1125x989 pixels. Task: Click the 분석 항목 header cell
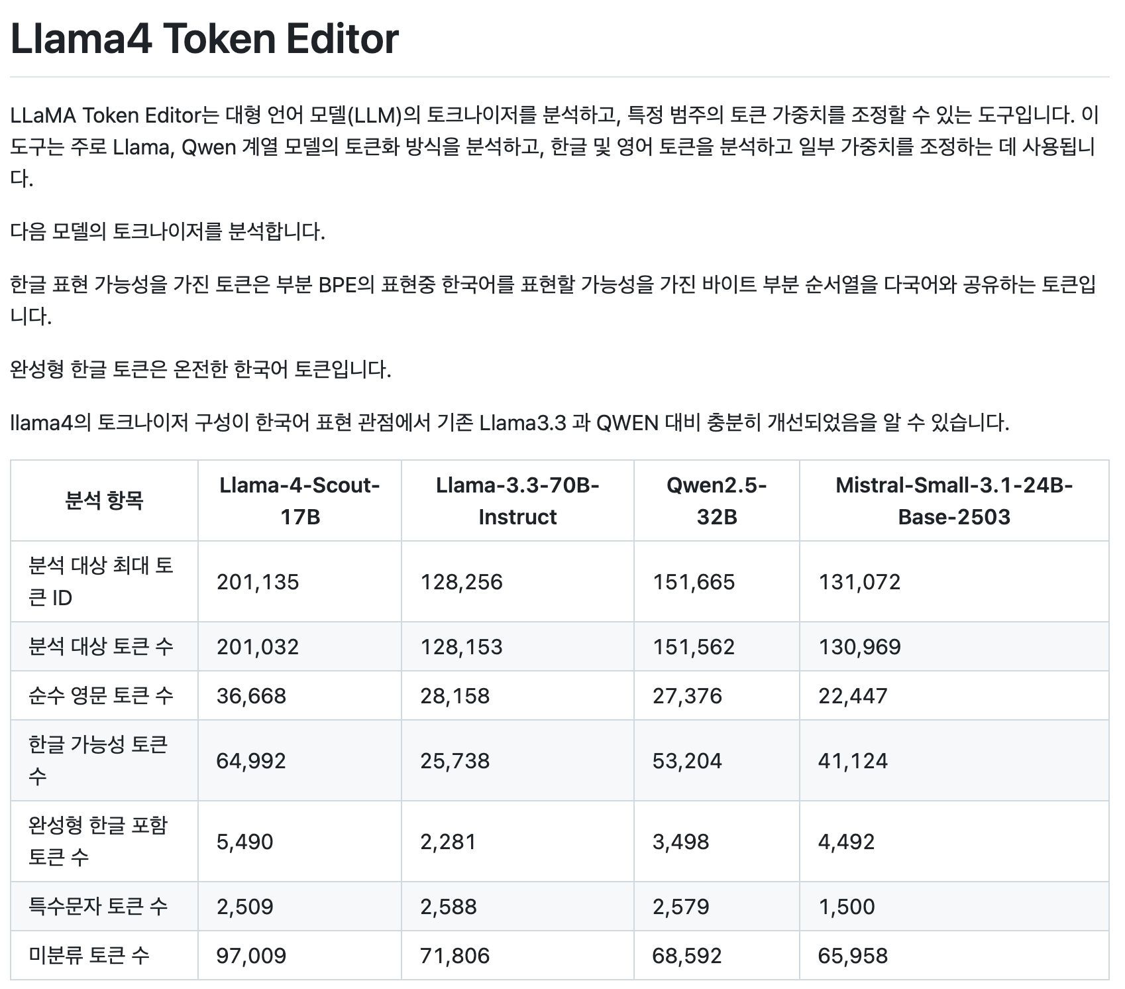pos(104,500)
